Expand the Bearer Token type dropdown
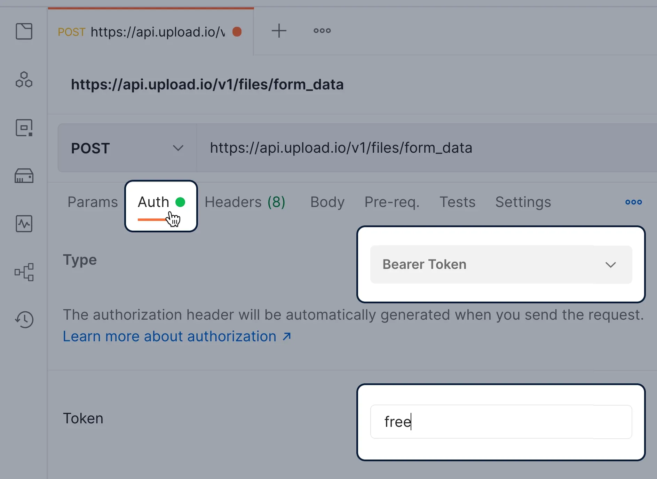Image resolution: width=657 pixels, height=479 pixels. [501, 264]
